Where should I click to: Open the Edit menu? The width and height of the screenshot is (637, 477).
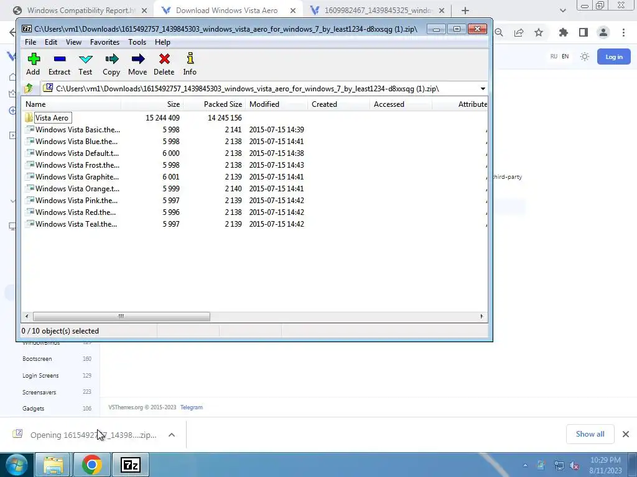tap(51, 42)
